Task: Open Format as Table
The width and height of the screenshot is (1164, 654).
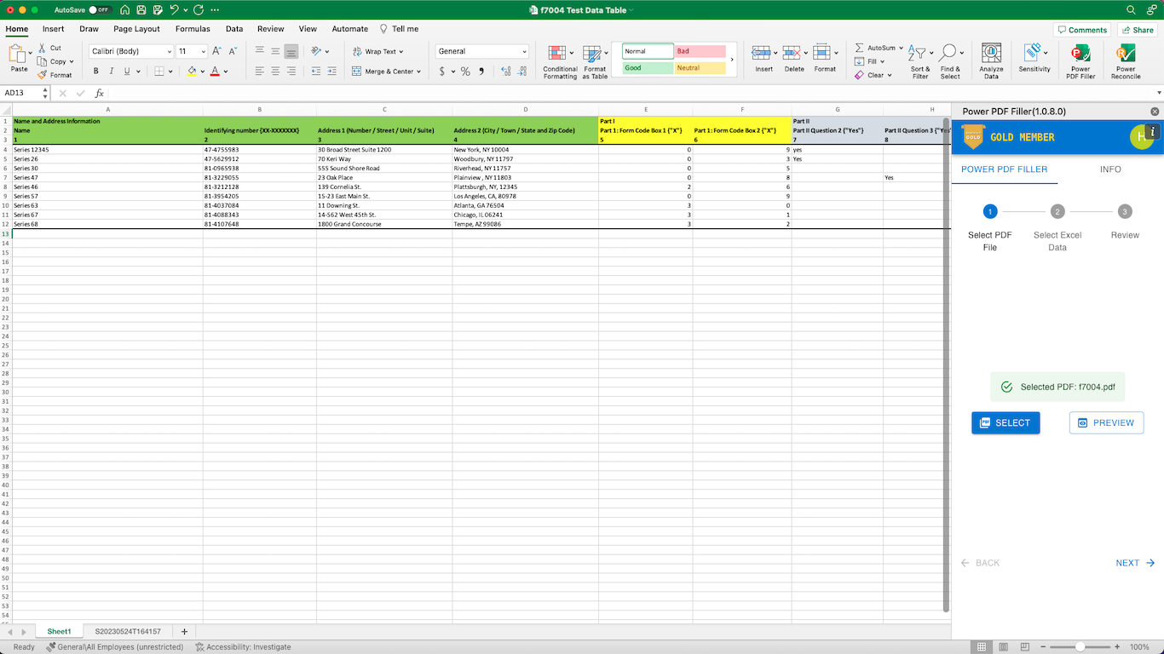Action: point(595,58)
